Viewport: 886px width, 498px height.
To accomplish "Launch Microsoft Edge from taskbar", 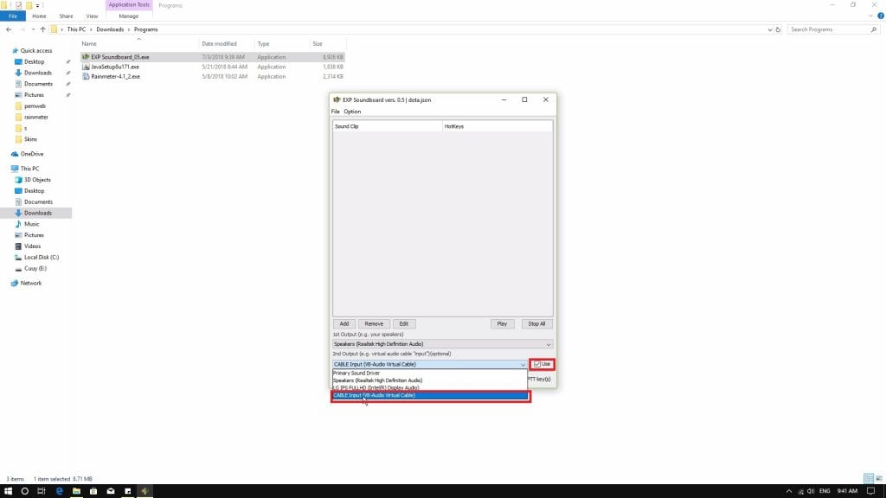I will 60,491.
